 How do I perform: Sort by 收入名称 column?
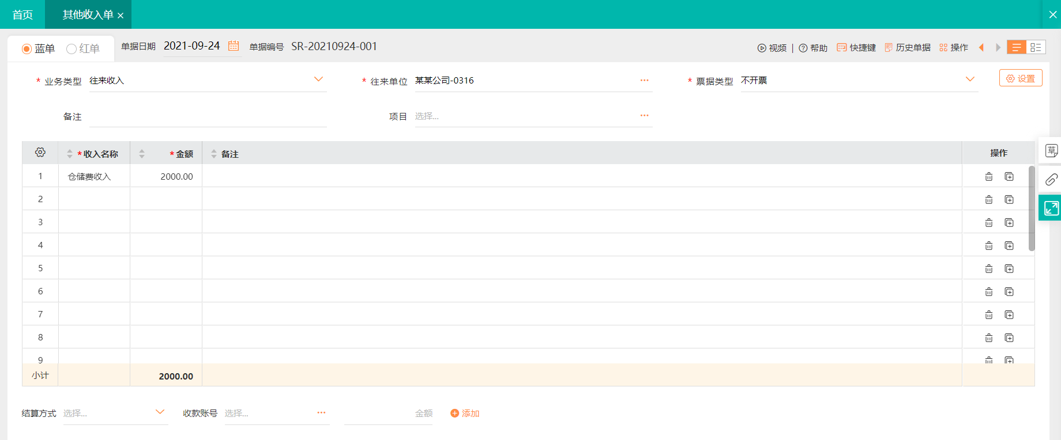coord(70,154)
